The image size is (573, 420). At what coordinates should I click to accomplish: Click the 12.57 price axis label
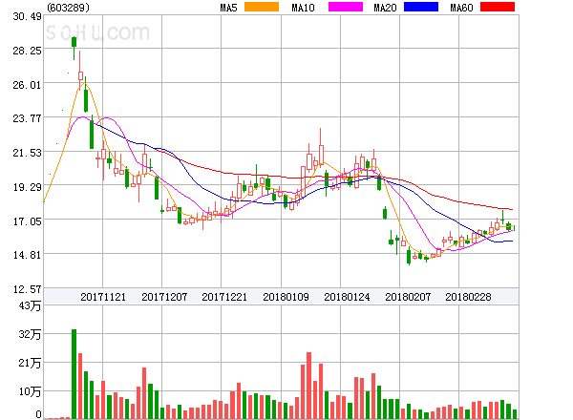tap(27, 289)
